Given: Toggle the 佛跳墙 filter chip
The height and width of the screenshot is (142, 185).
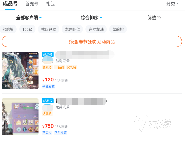Looking at the screenshot, I should point(8,29).
